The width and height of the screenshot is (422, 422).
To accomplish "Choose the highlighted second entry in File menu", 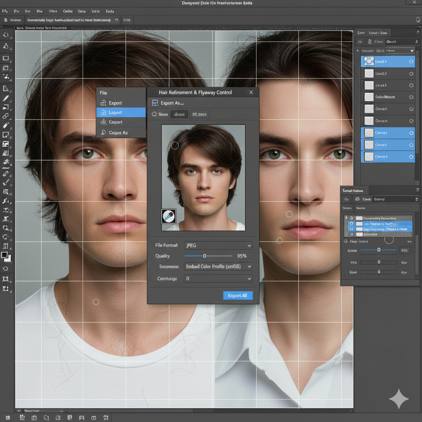I will (121, 113).
